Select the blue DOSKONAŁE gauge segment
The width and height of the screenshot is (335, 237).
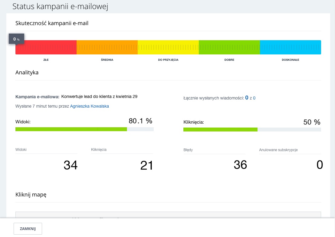pos(291,47)
